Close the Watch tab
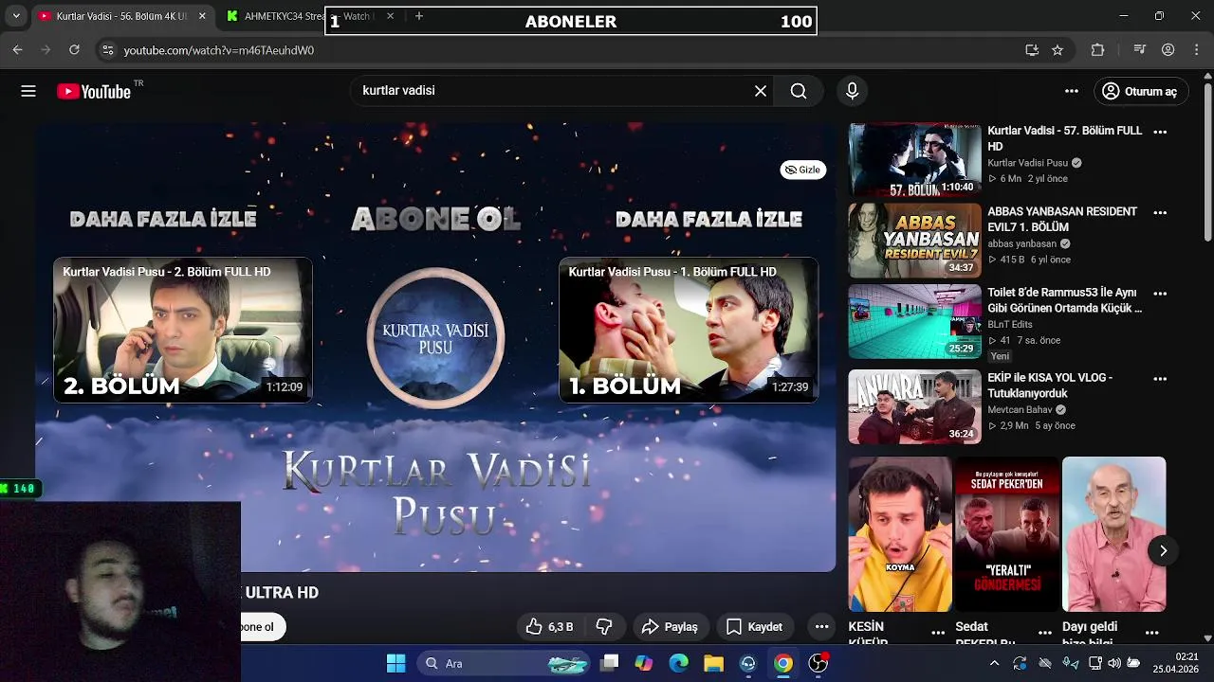Viewport: 1214px width, 682px height. pyautogui.click(x=390, y=16)
